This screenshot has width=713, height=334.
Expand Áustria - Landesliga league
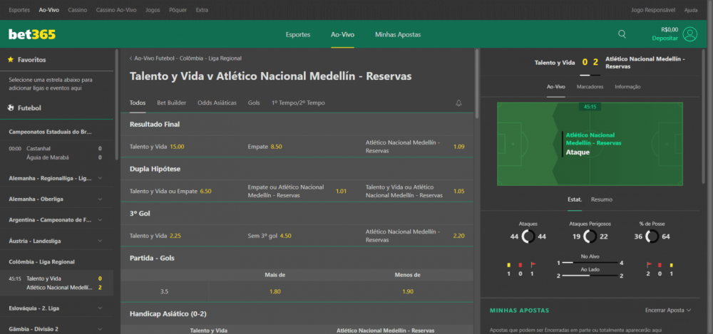pos(56,241)
